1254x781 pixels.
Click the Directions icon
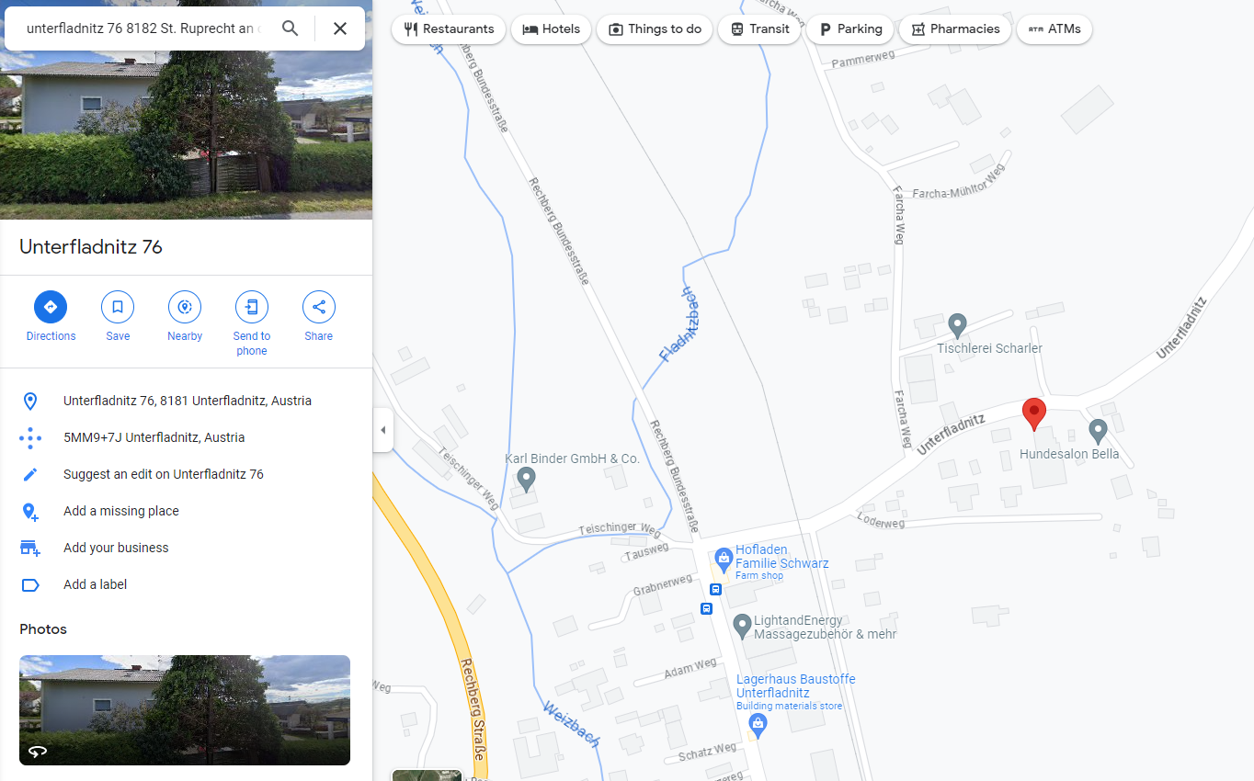(51, 307)
